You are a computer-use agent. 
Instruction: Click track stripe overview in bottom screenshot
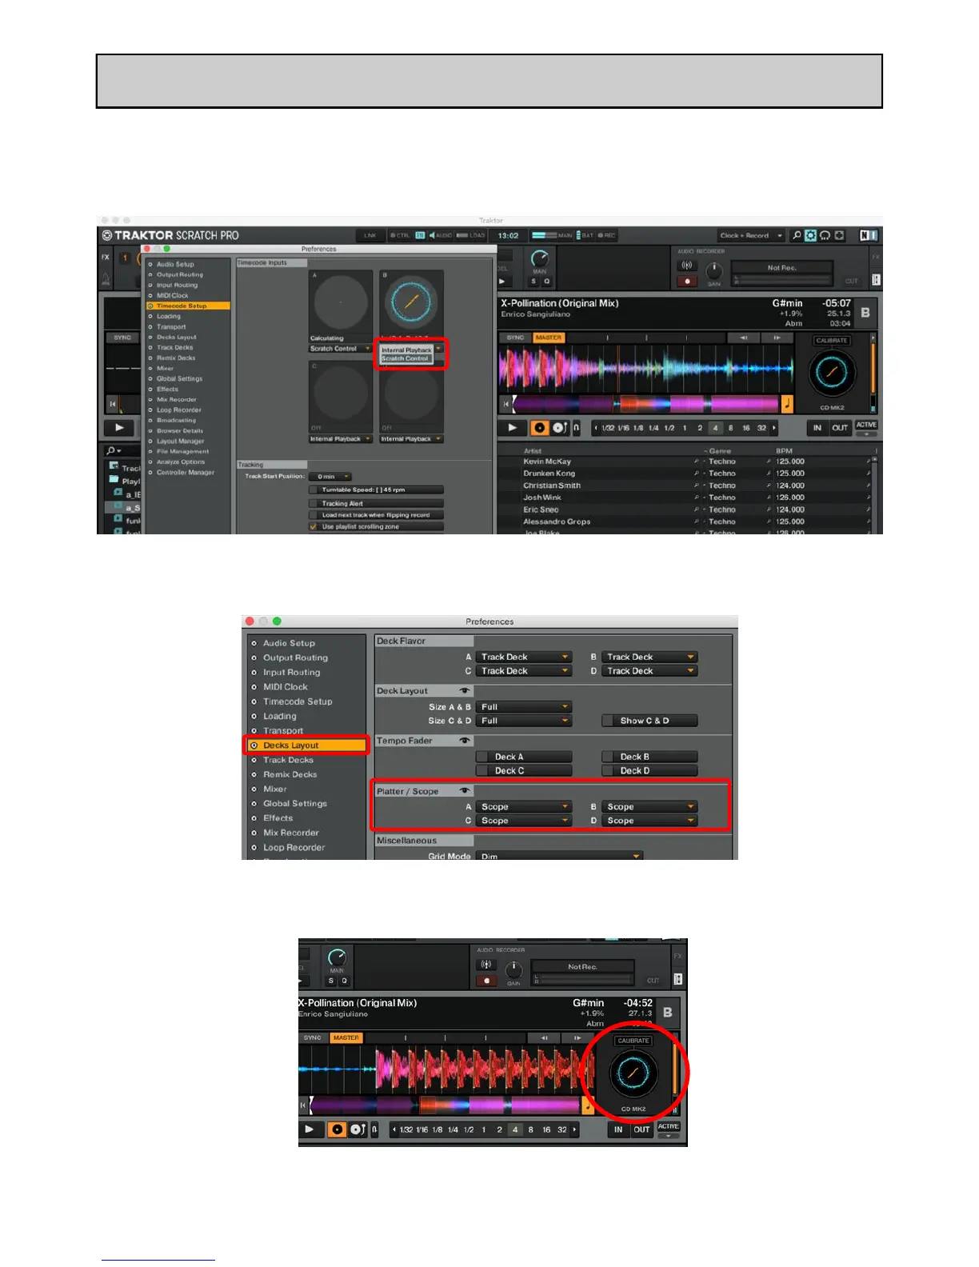click(x=445, y=1105)
